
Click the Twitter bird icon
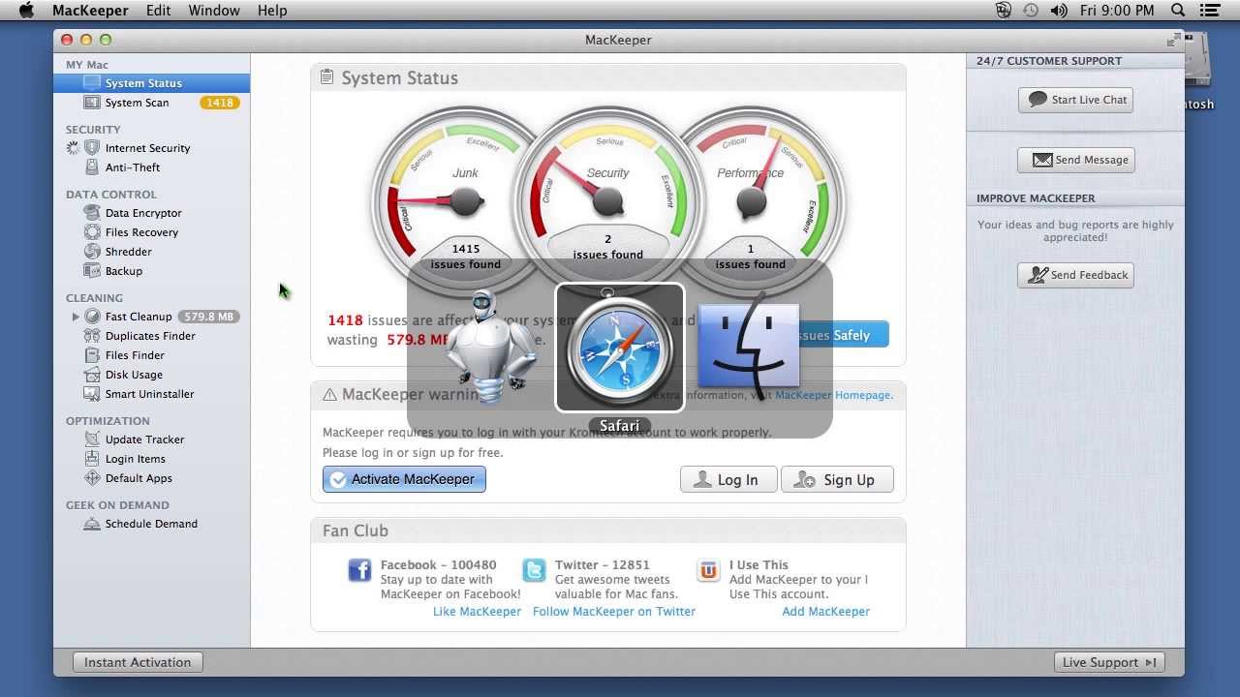click(x=534, y=570)
